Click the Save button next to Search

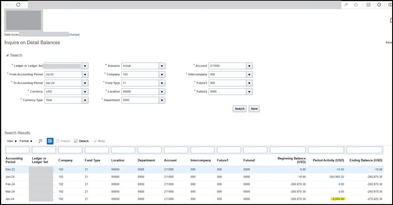click(254, 109)
